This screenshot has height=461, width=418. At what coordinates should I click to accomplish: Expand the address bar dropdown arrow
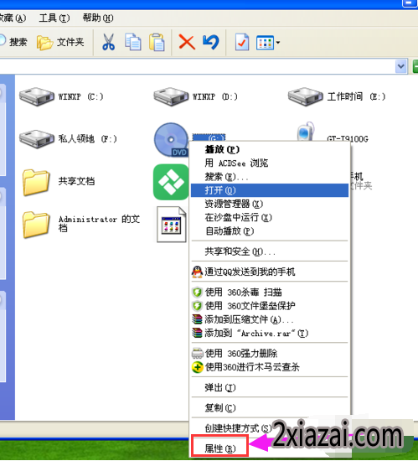[401, 66]
